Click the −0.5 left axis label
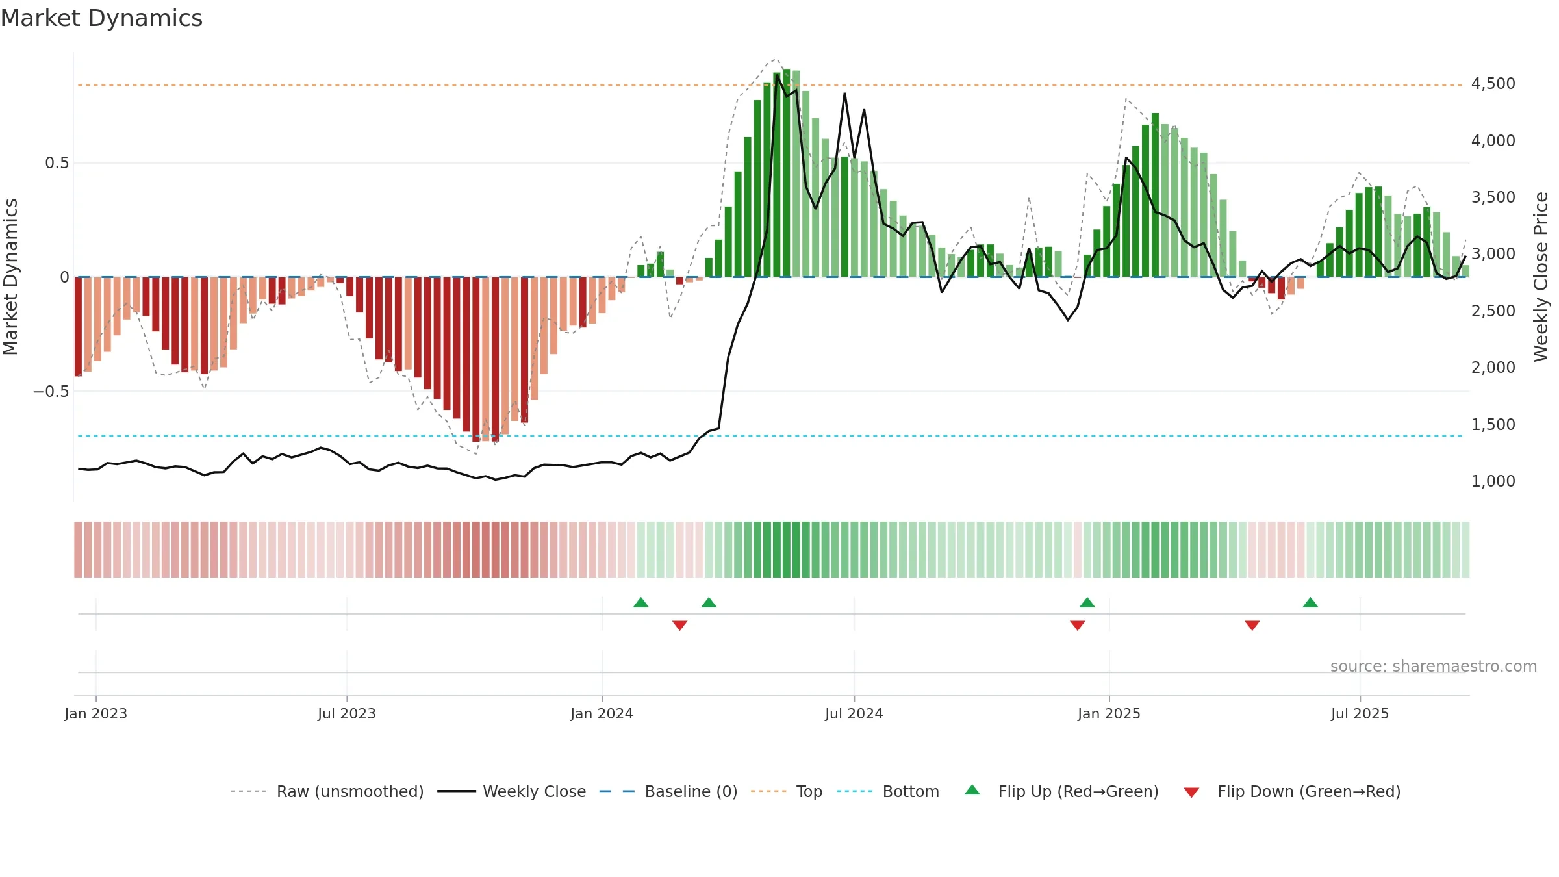Image resolution: width=1559 pixels, height=877 pixels. pos(51,391)
